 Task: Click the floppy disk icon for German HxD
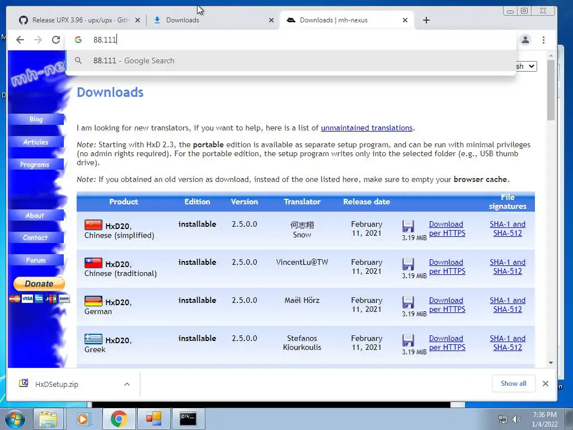click(408, 302)
